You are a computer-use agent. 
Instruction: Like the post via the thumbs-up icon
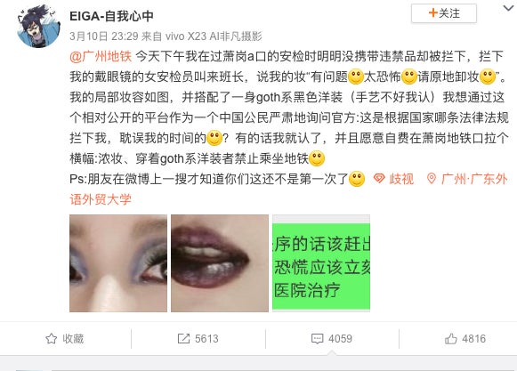pos(451,339)
